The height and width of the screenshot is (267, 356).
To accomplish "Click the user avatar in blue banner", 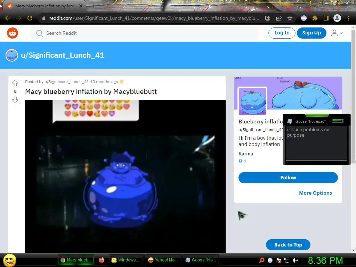I will tap(12, 55).
